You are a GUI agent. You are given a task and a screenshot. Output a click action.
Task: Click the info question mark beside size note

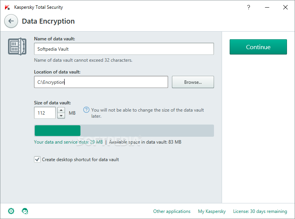click(86, 110)
